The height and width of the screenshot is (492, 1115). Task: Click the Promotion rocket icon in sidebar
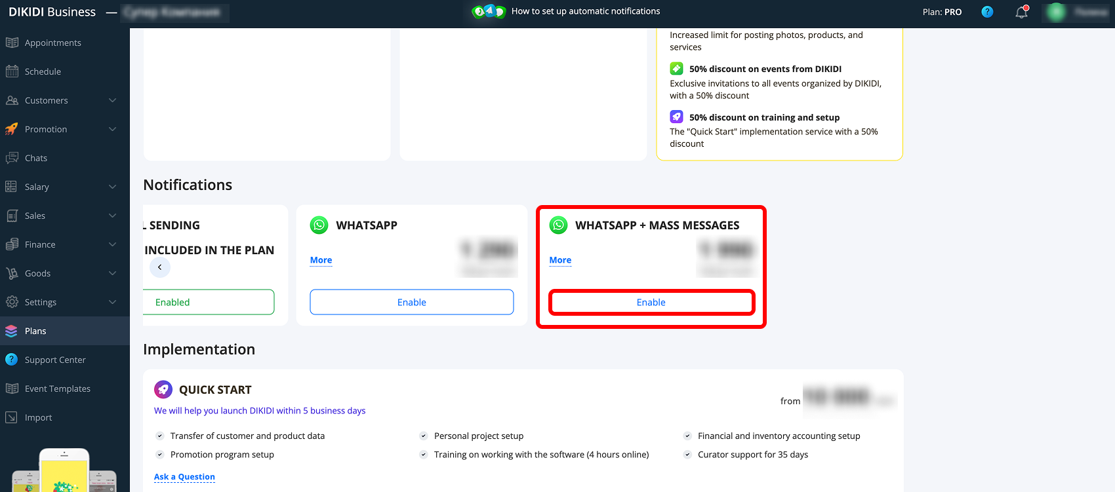click(x=11, y=129)
